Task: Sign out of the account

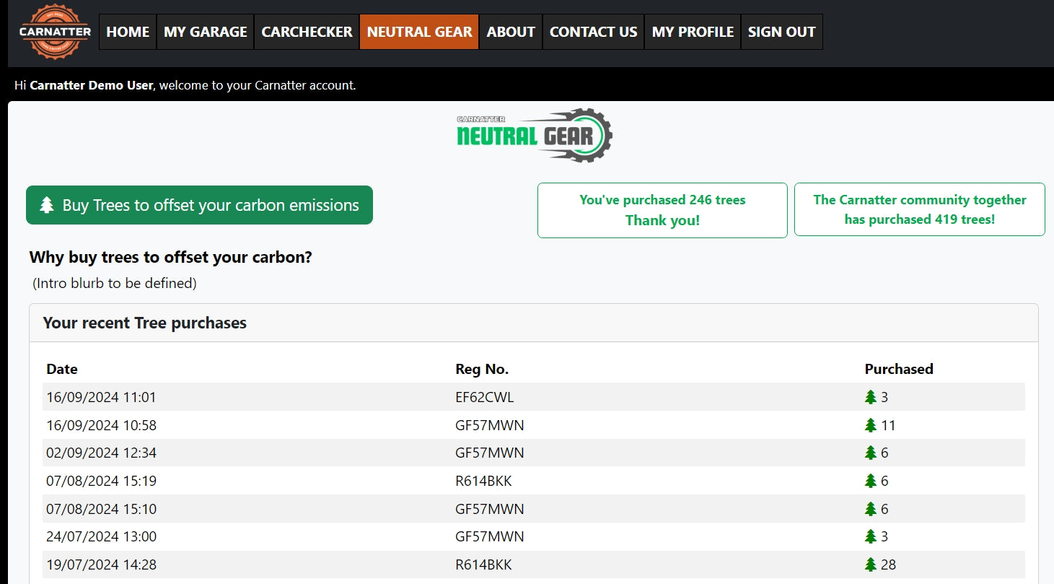Action: pos(781,32)
